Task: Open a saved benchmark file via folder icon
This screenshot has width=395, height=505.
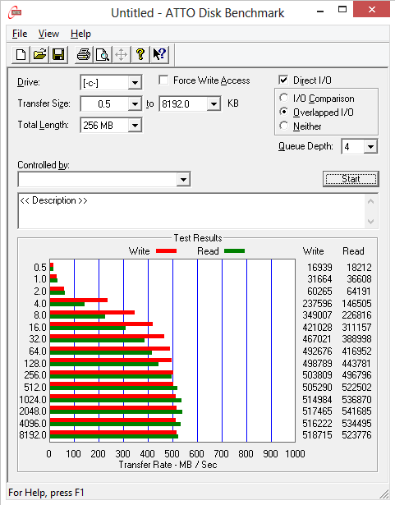Action: (x=39, y=54)
